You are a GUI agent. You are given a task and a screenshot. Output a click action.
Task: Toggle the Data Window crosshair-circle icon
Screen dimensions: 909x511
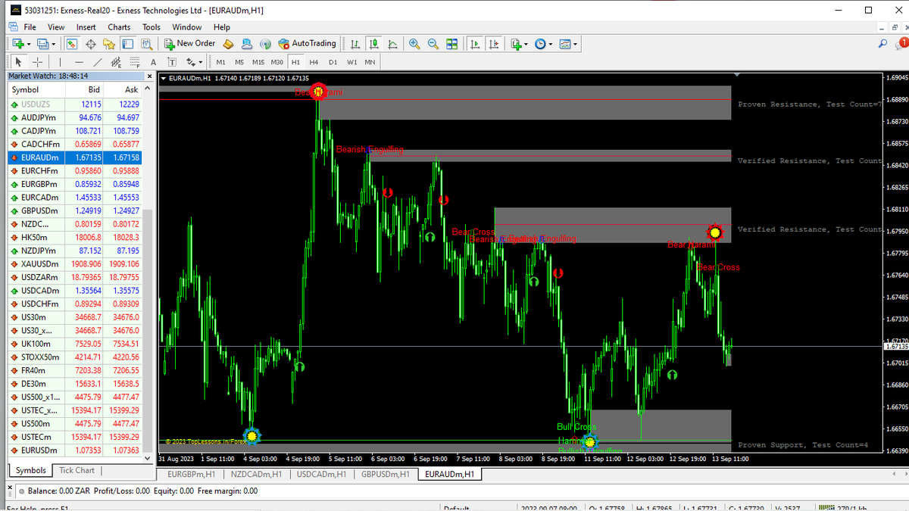pos(90,44)
